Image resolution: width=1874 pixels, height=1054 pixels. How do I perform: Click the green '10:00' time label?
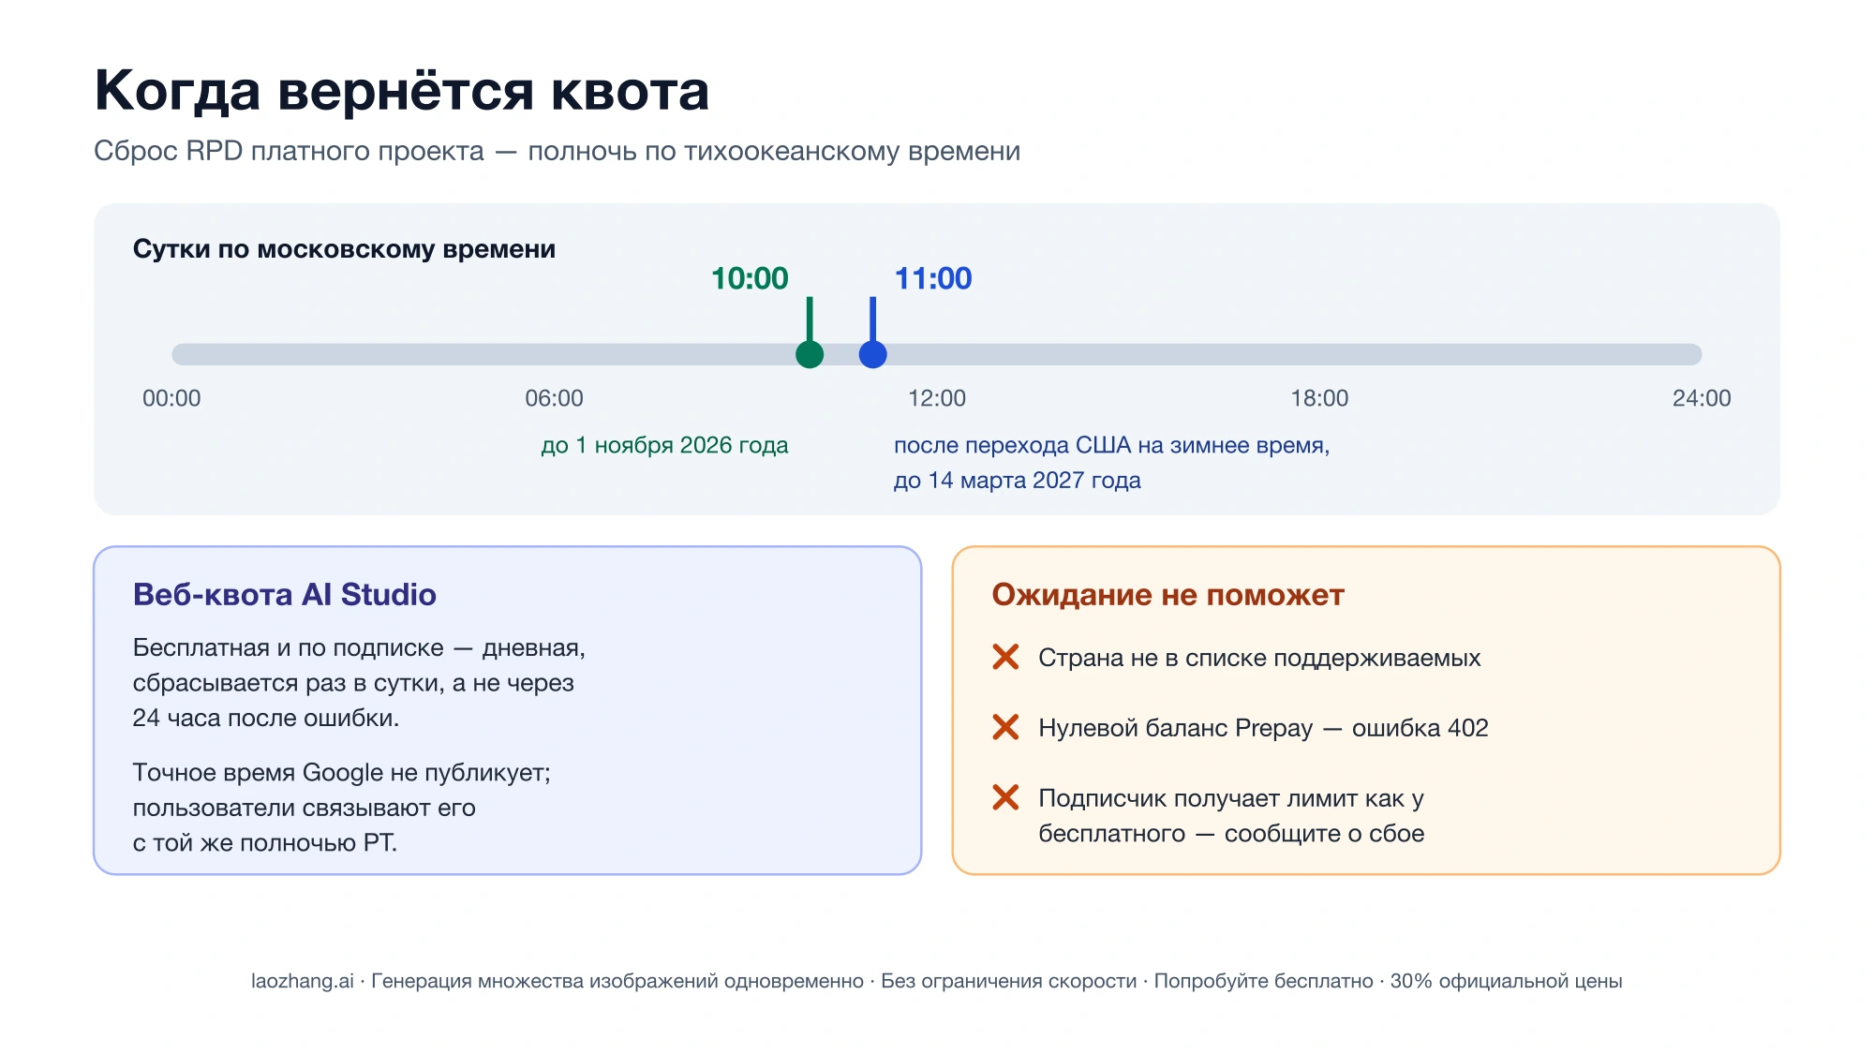point(750,278)
